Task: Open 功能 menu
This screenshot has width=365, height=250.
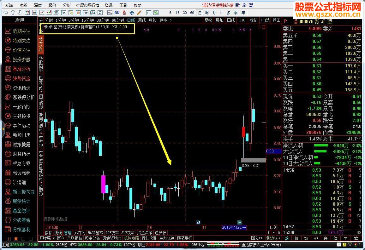Action: pyautogui.click(x=23, y=5)
